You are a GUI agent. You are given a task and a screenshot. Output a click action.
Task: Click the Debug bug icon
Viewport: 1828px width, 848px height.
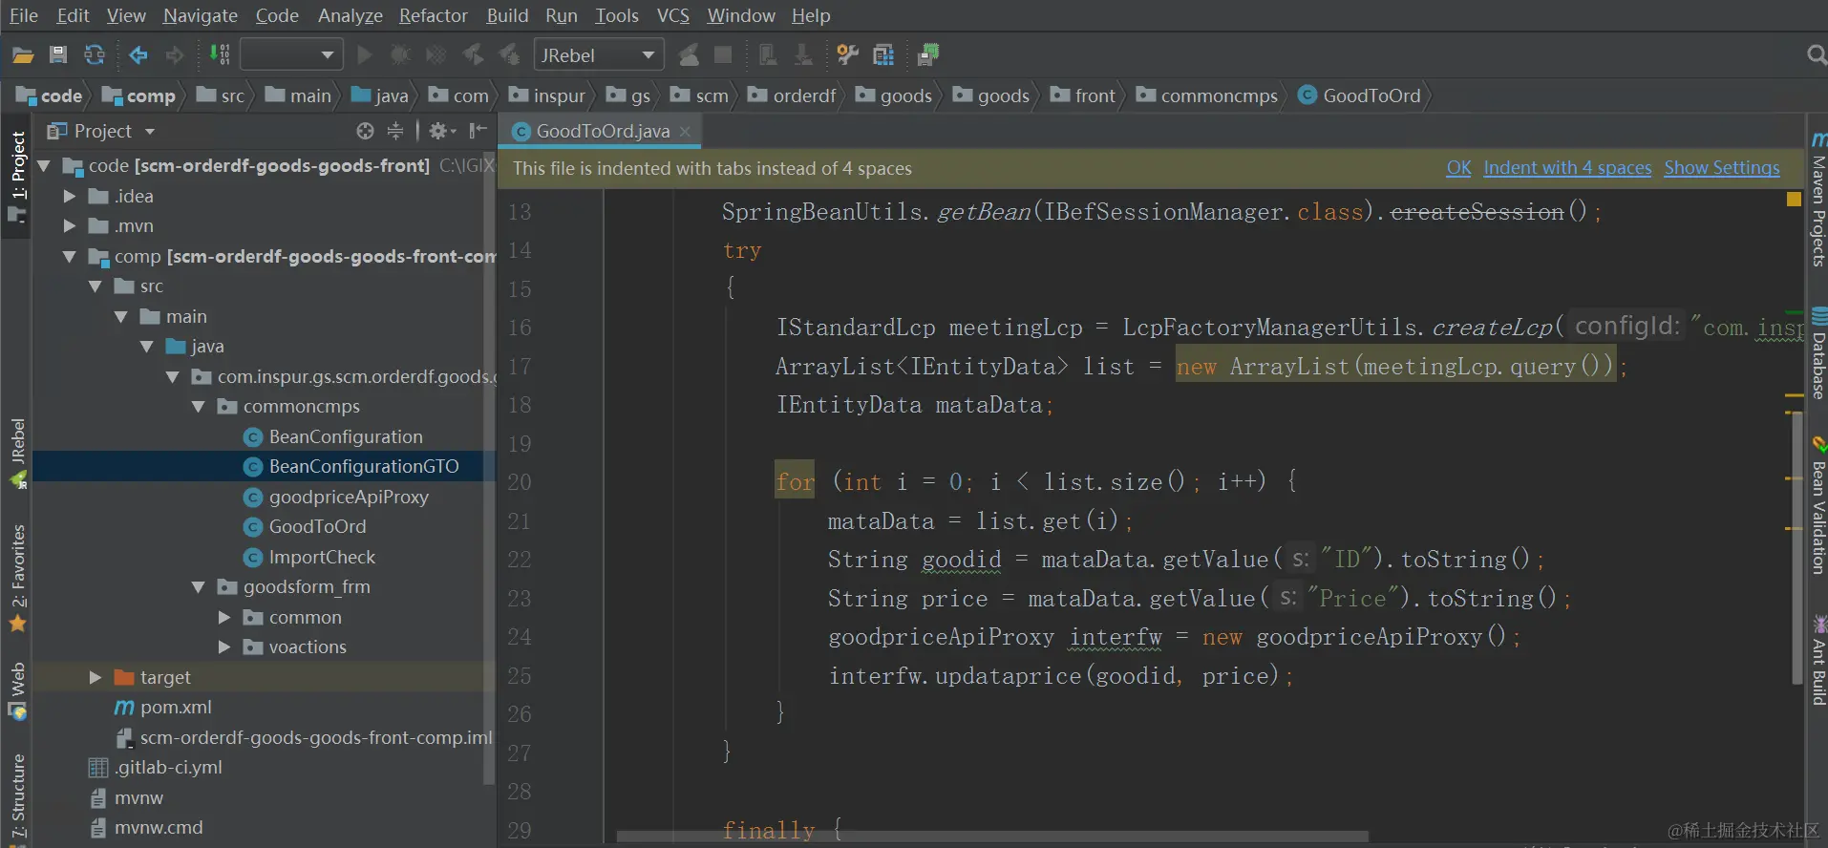click(400, 55)
